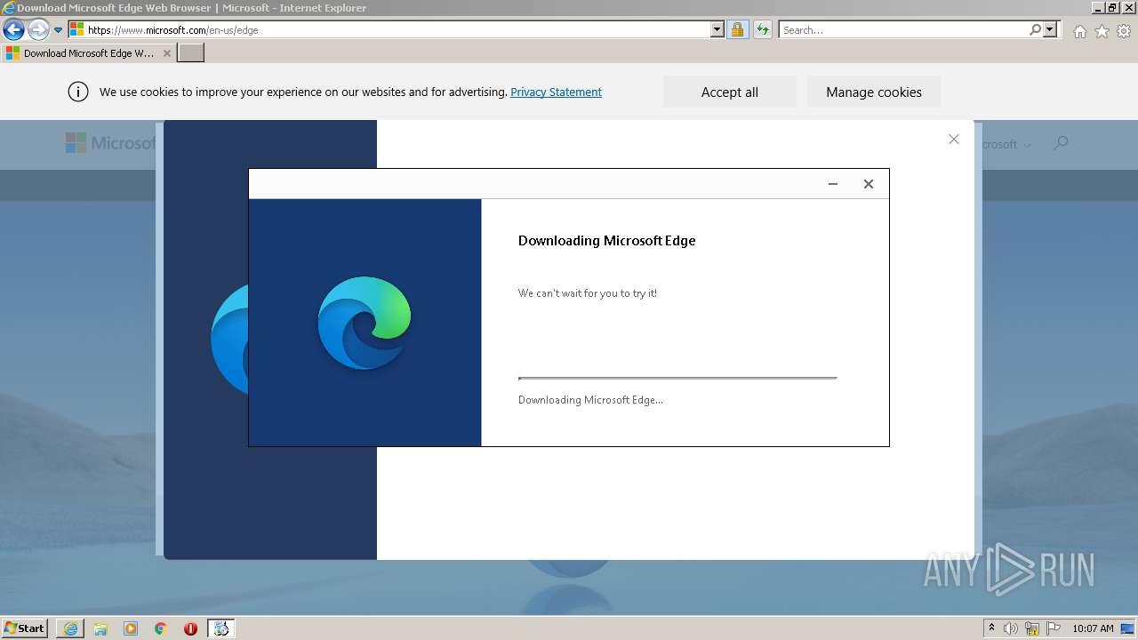Click the Microsoft site icon in address bar
The width and height of the screenshot is (1138, 640).
pos(76,29)
